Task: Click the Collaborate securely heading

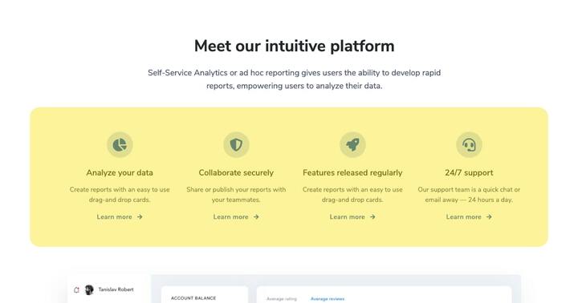Action: [x=236, y=172]
